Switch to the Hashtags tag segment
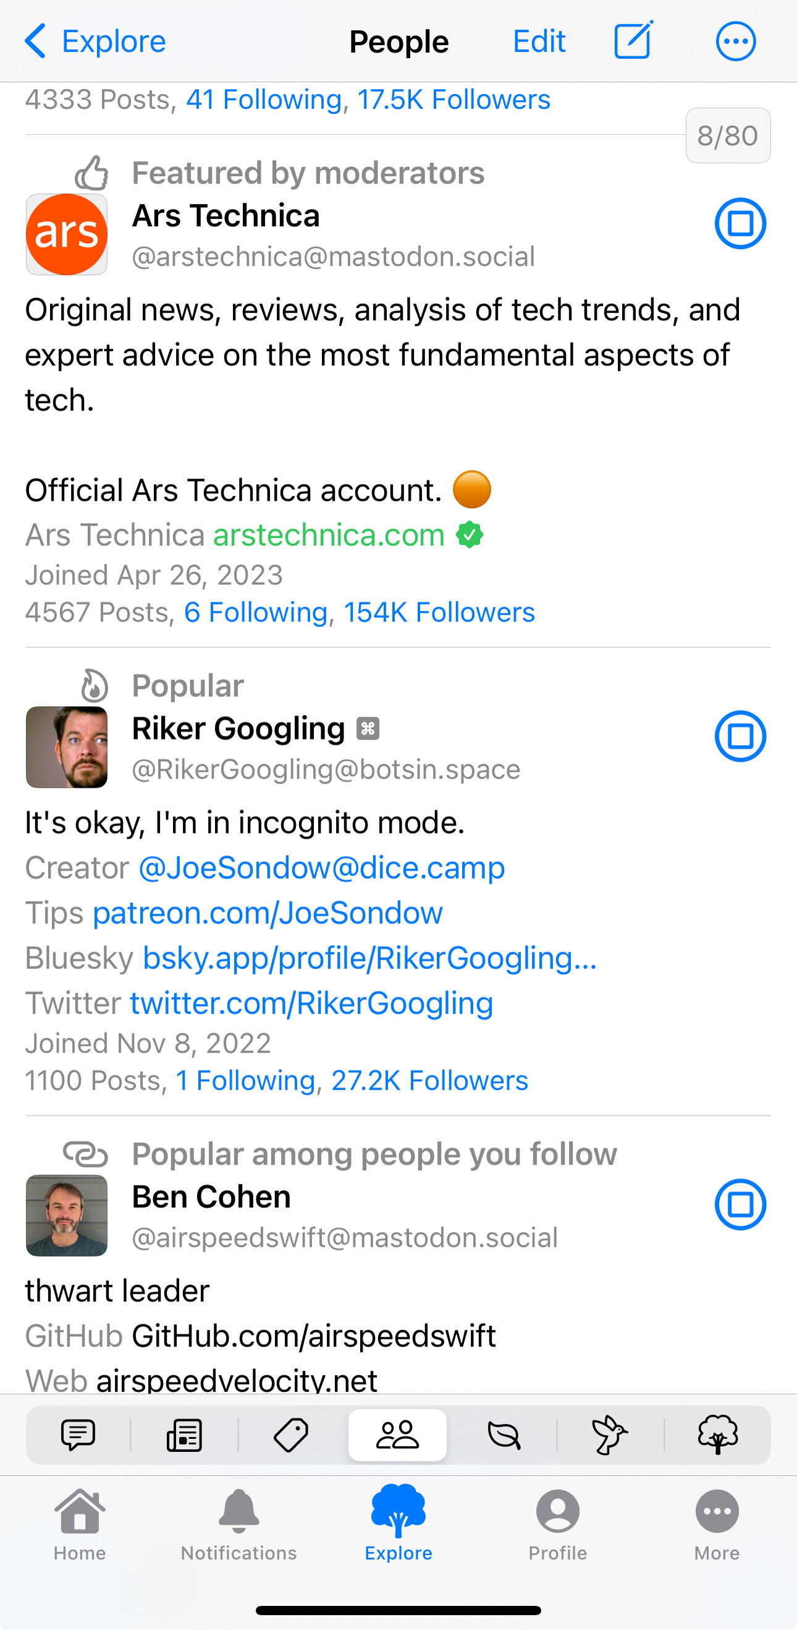 291,1435
